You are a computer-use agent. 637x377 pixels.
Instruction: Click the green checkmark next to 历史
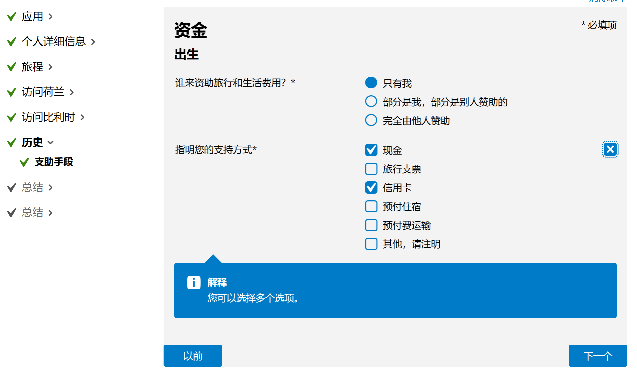point(12,142)
